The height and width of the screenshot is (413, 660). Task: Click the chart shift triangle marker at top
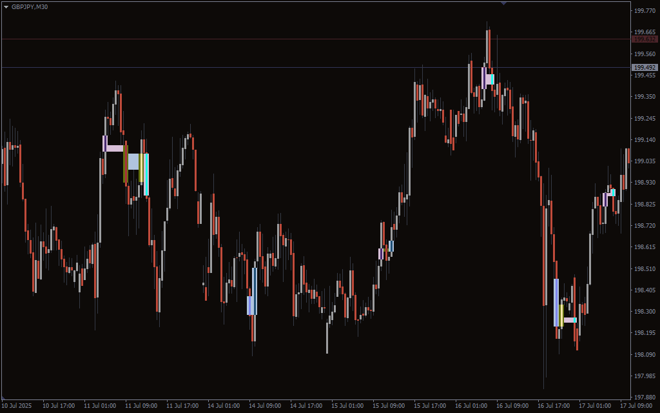503,3
